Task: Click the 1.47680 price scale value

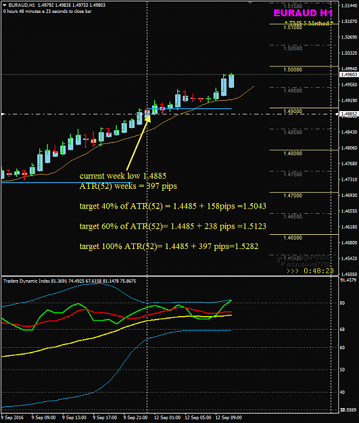Action: (349, 164)
